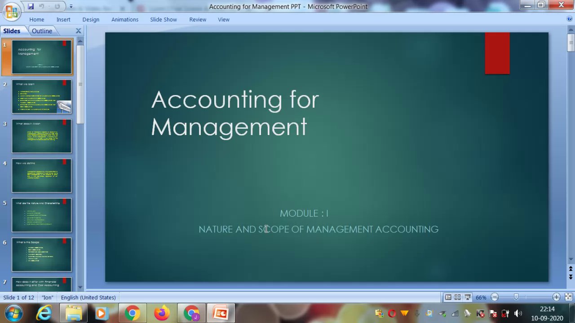Open the 66% zoom level dialog
The height and width of the screenshot is (323, 575).
[x=481, y=297]
